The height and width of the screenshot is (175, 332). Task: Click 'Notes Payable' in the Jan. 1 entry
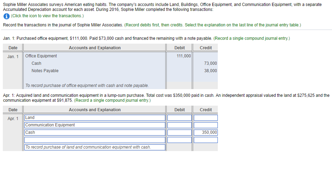click(45, 71)
